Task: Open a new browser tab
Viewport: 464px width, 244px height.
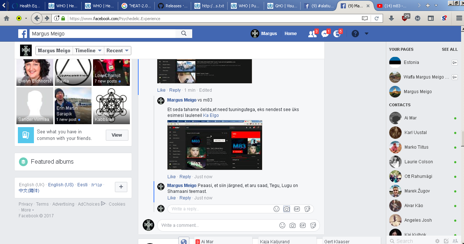Action: (x=428, y=5)
